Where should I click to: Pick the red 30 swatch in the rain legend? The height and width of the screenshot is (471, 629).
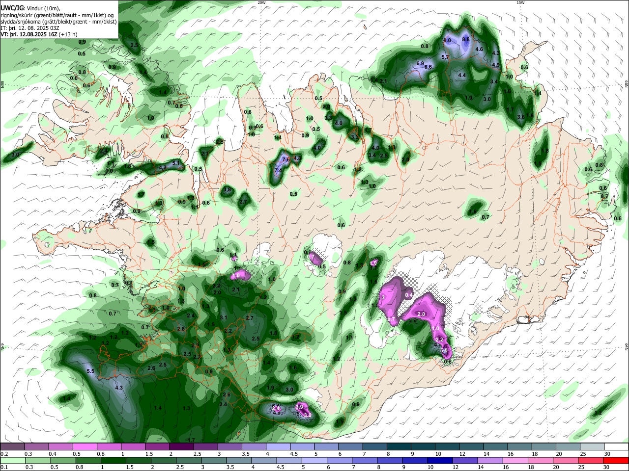[x=616, y=460]
